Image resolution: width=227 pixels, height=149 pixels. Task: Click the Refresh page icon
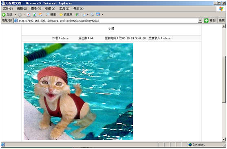click(x=35, y=15)
